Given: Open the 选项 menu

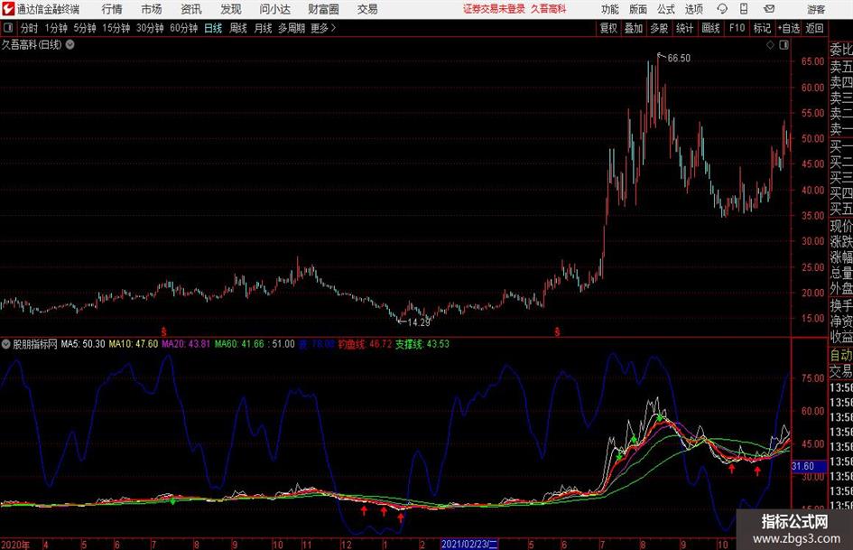Looking at the screenshot, I should coord(693,9).
